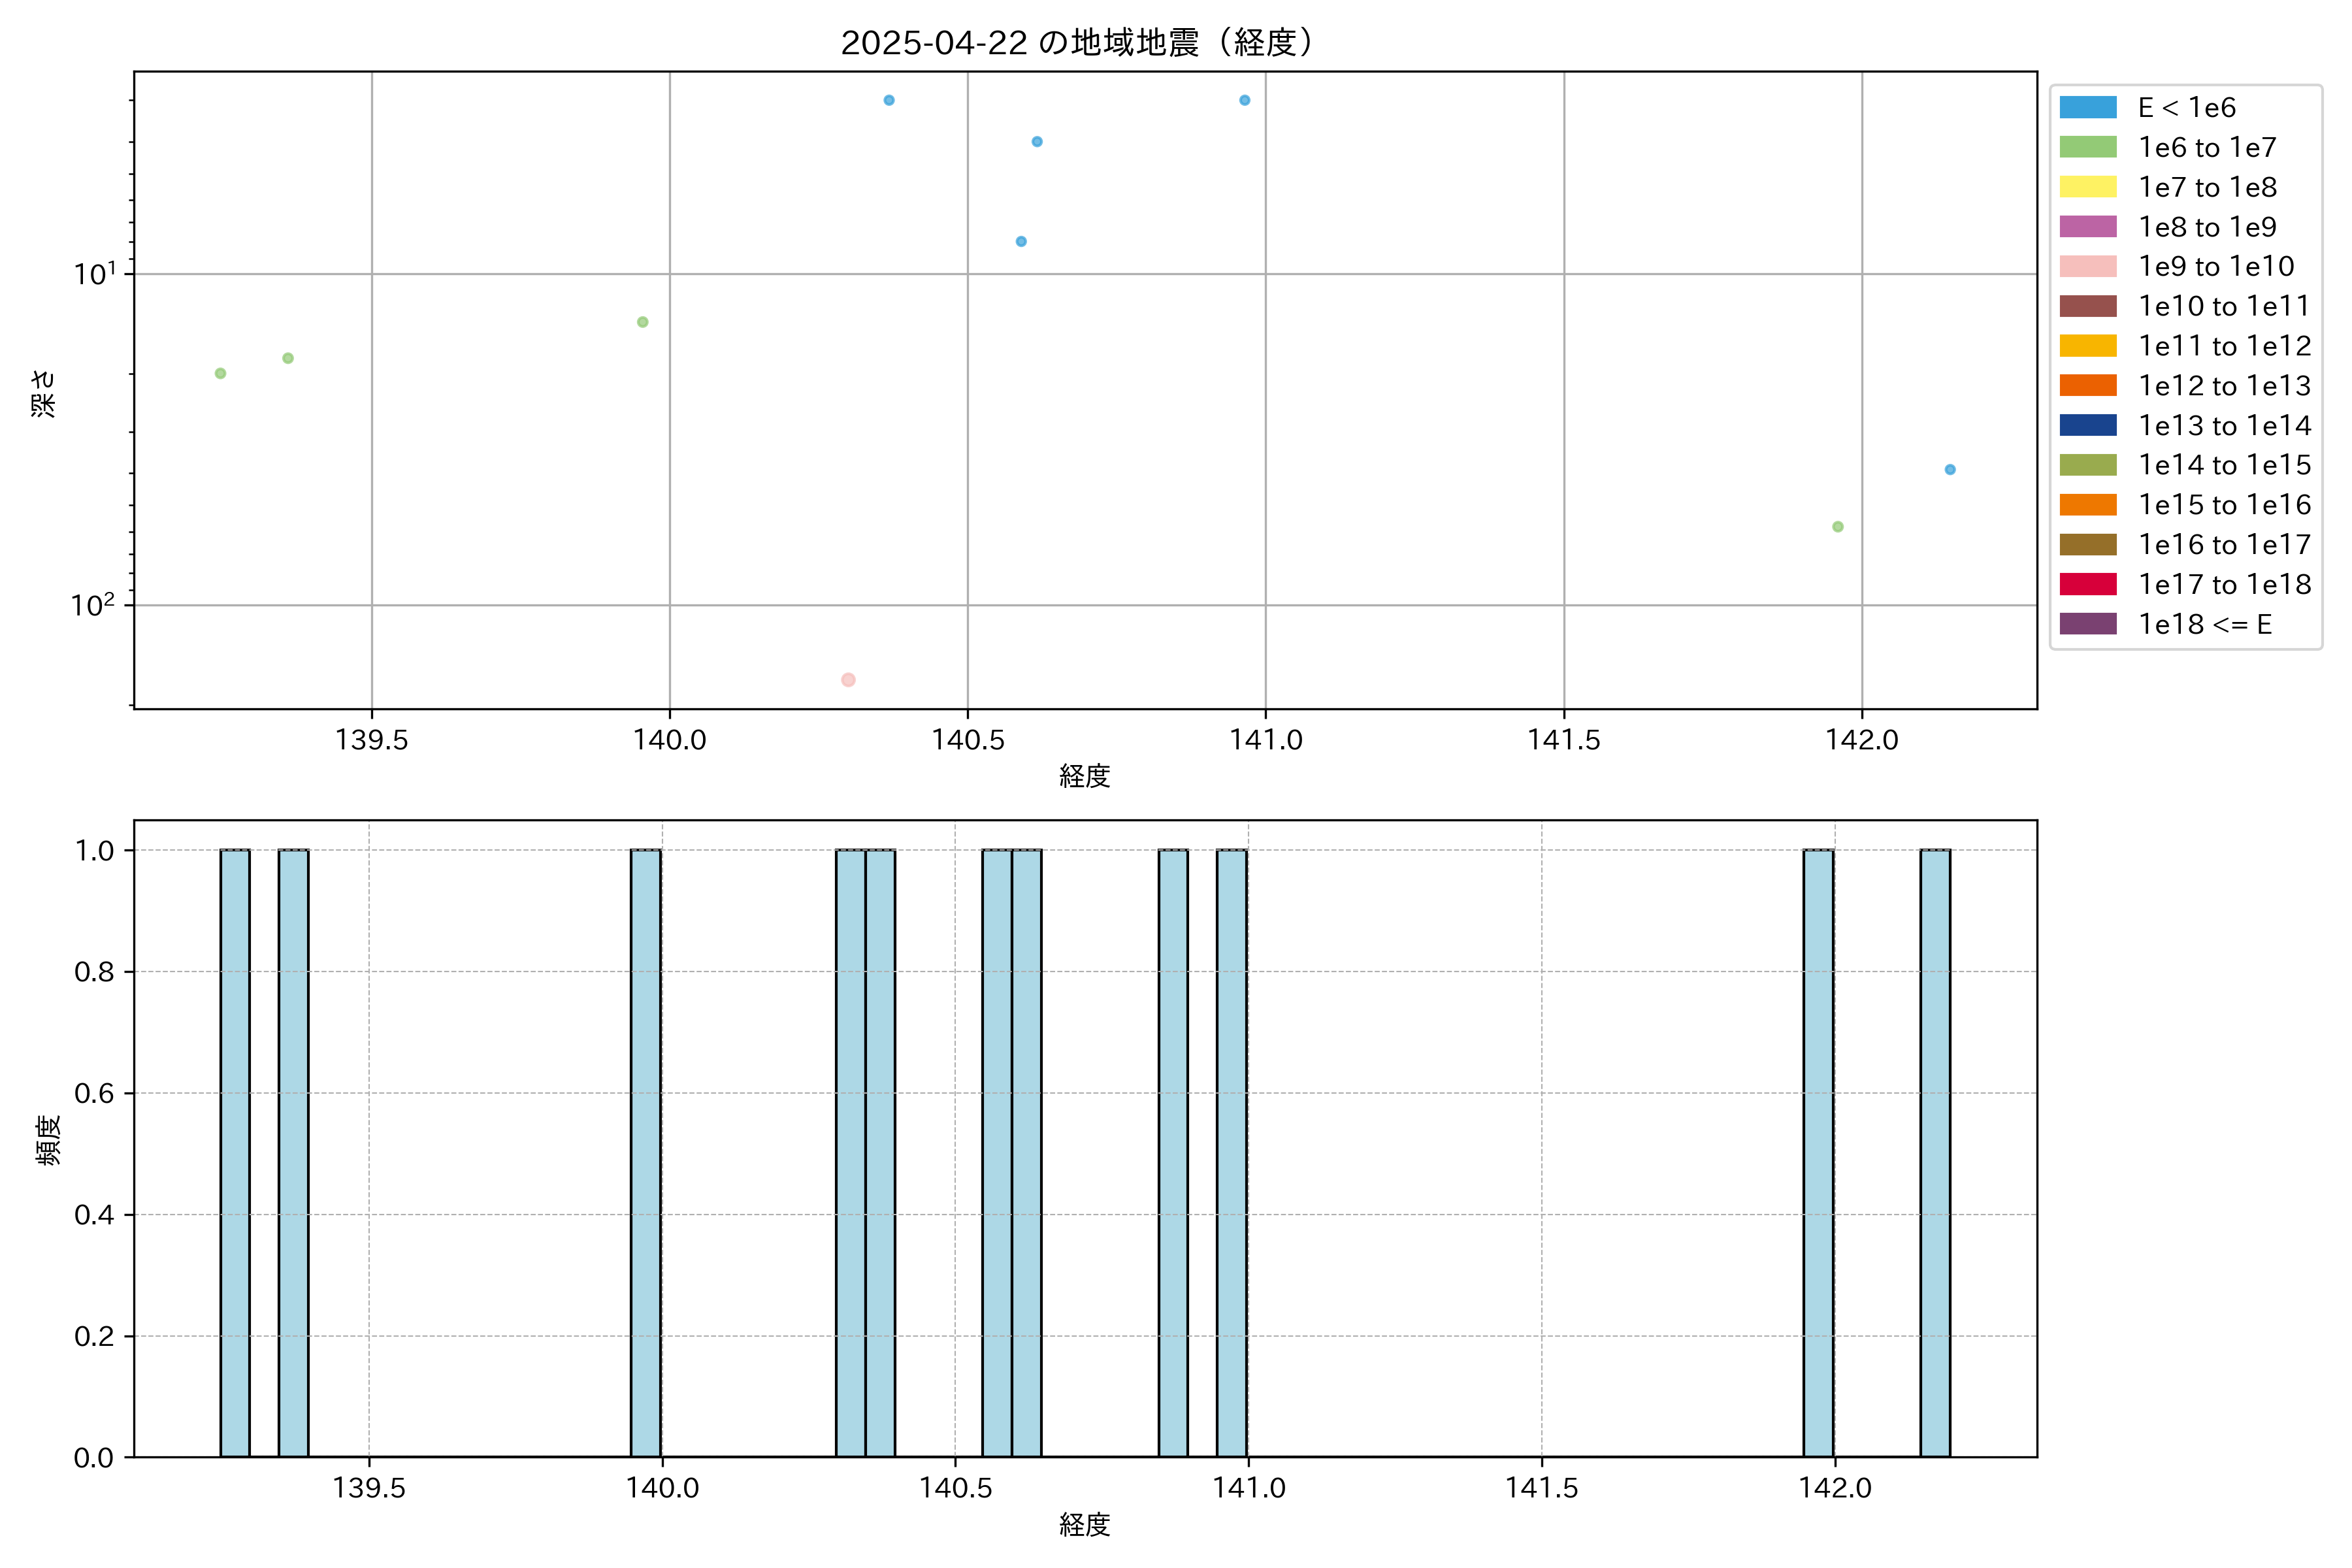
Task: Click the red 1e17 to 1e18 swatch
Action: 2087,584
